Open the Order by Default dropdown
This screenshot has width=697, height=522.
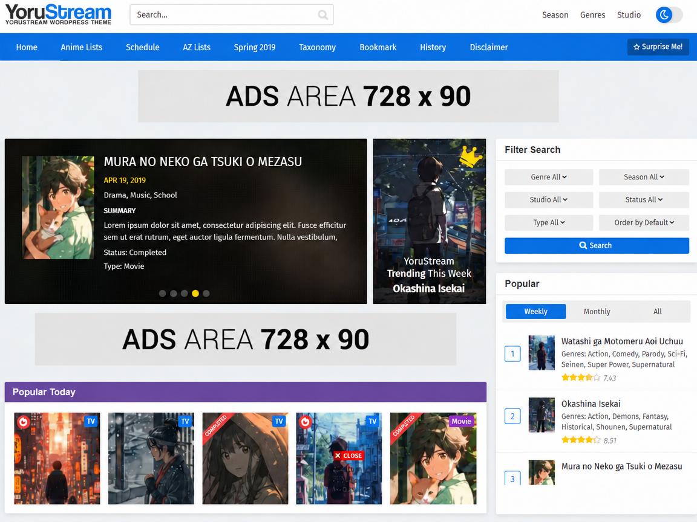644,223
